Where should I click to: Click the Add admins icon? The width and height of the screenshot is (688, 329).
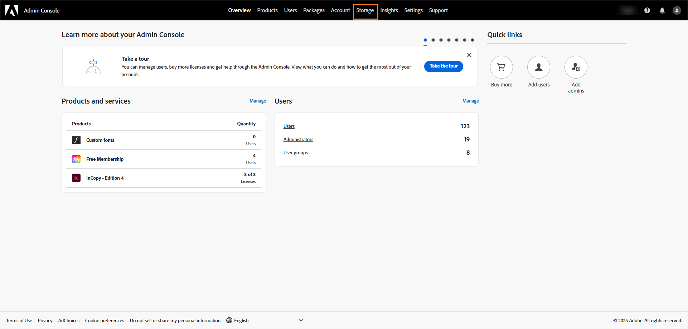pos(576,67)
